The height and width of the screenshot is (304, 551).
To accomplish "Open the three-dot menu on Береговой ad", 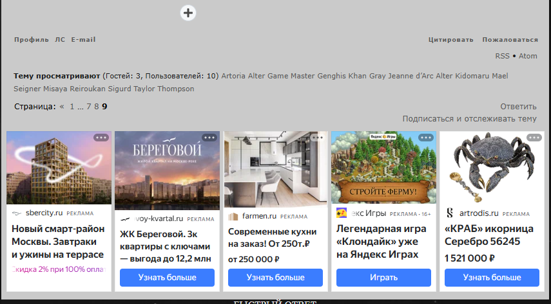I will pyautogui.click(x=209, y=138).
